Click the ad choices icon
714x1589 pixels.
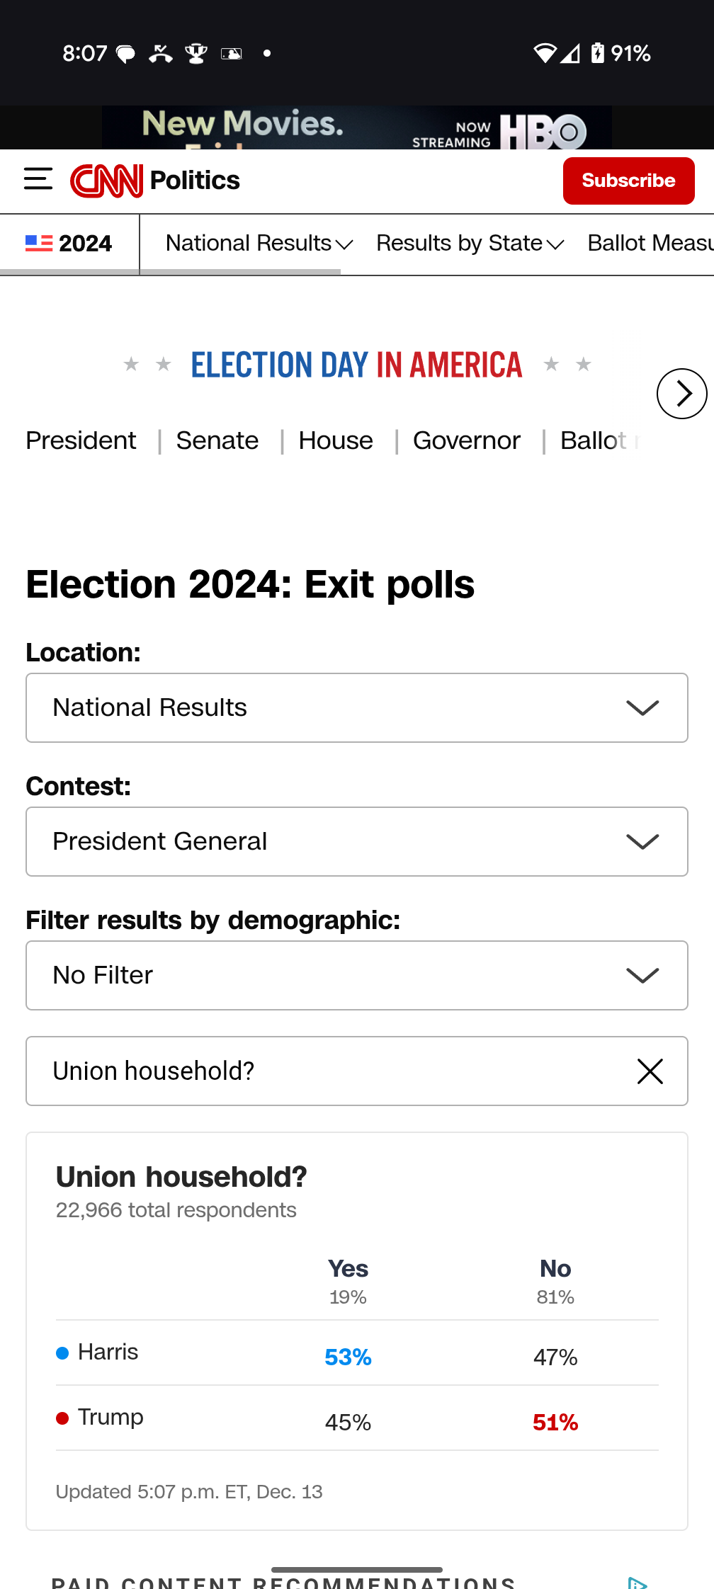[637, 1583]
